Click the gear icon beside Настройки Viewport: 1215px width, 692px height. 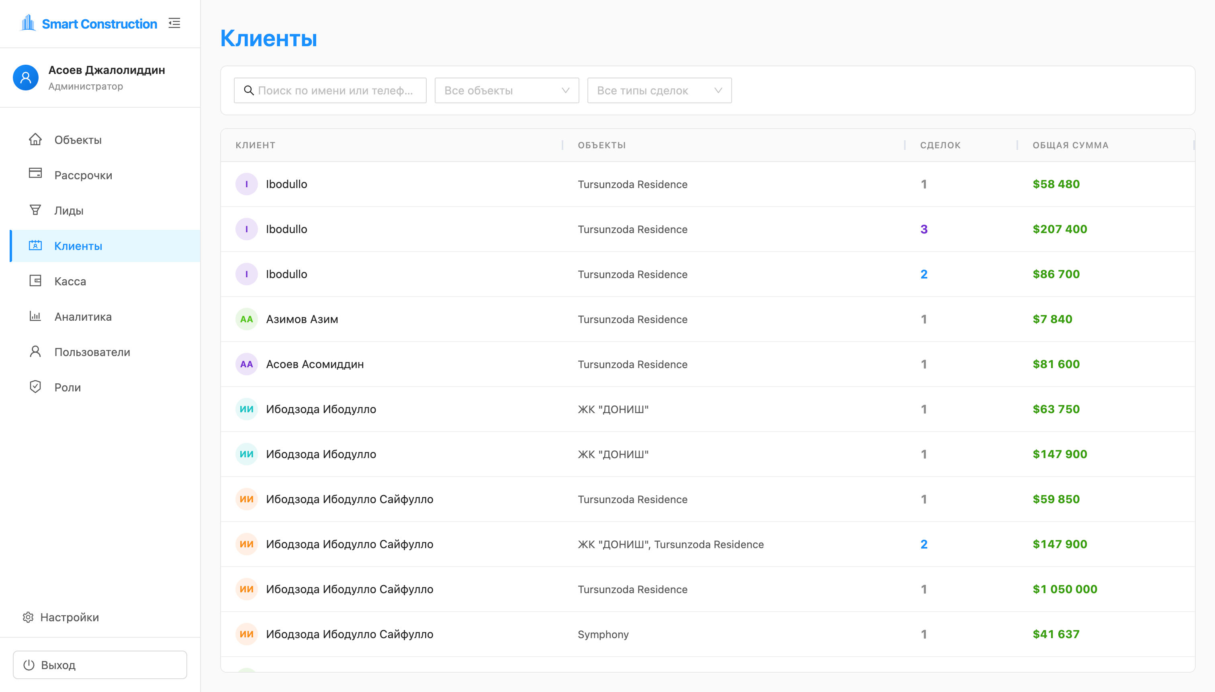[28, 617]
